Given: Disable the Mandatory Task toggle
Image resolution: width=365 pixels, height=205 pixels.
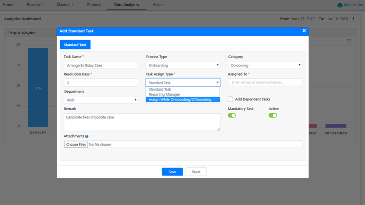Looking at the screenshot, I should pos(232,115).
